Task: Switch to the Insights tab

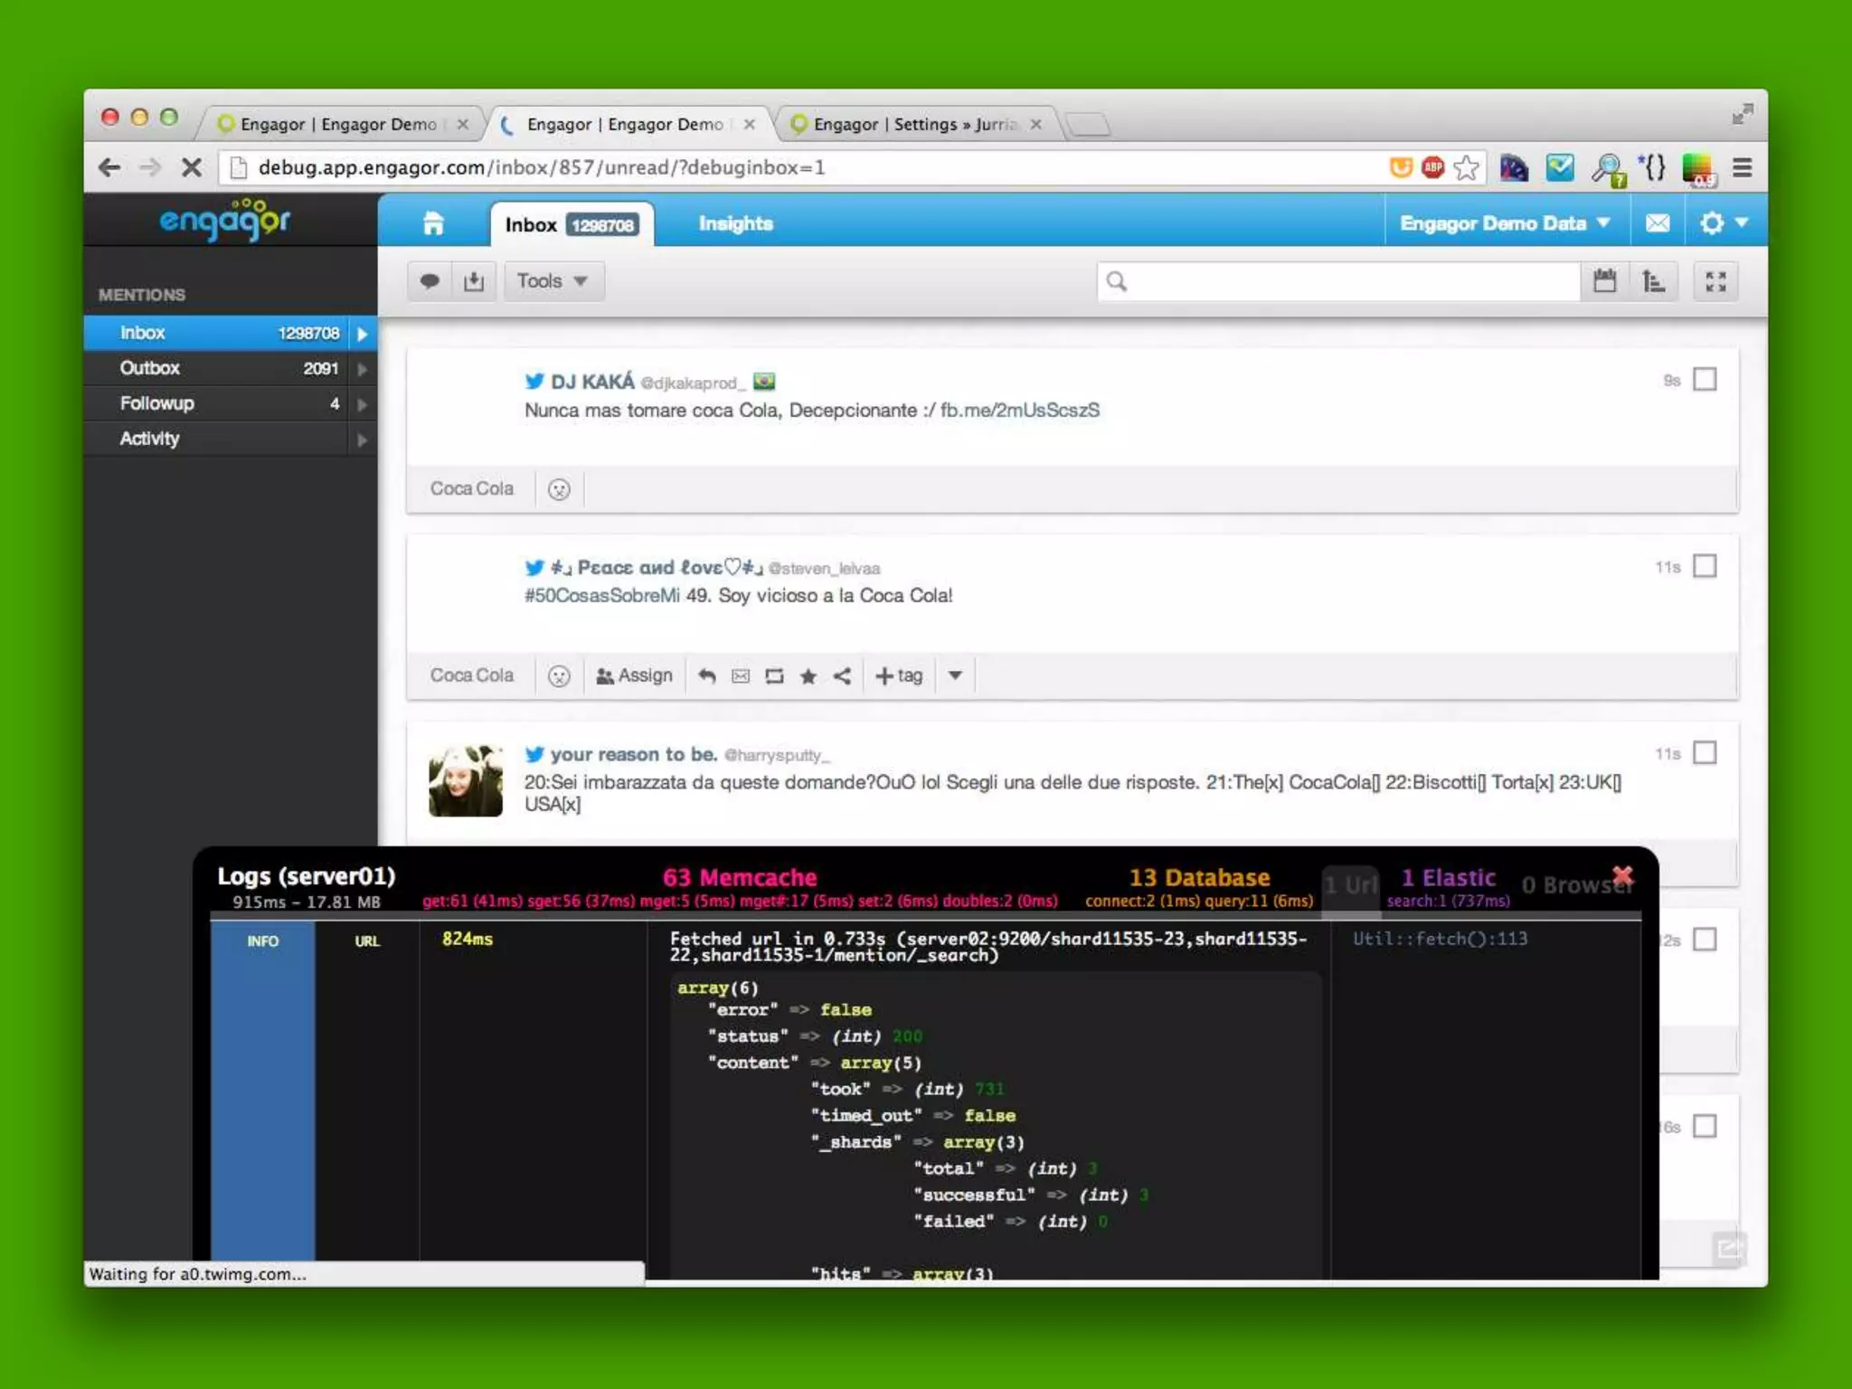Action: 735,223
